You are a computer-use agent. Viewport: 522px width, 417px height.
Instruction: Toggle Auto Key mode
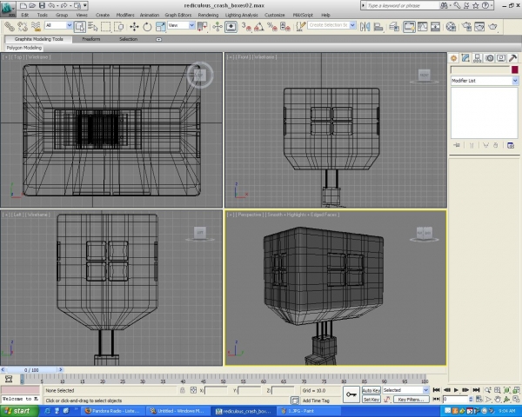tap(371, 390)
